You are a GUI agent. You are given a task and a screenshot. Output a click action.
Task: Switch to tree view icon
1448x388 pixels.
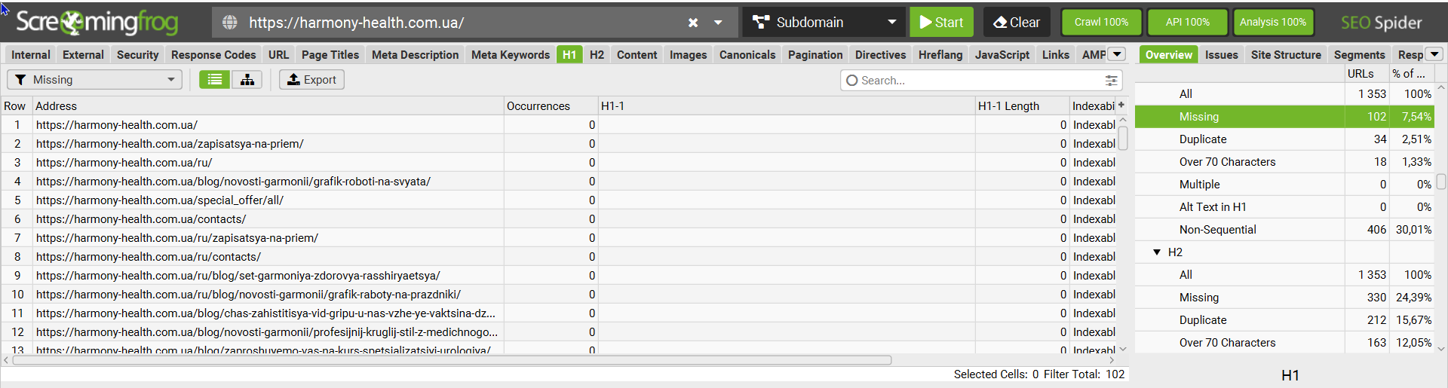(247, 80)
